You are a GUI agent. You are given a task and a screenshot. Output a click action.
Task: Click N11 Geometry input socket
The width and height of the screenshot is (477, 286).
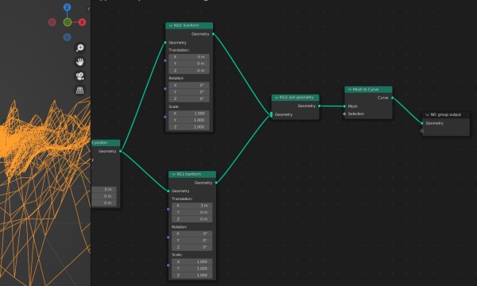click(169, 191)
